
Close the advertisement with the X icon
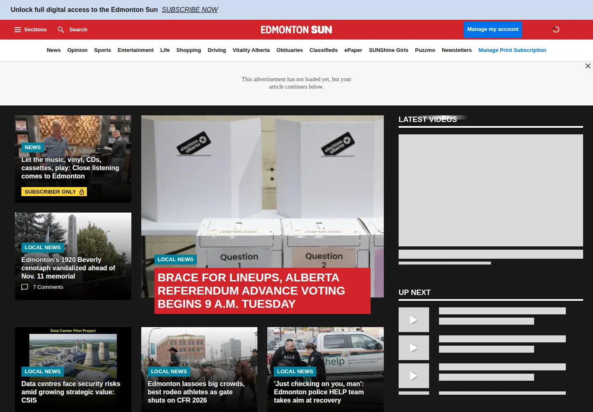tap(588, 66)
